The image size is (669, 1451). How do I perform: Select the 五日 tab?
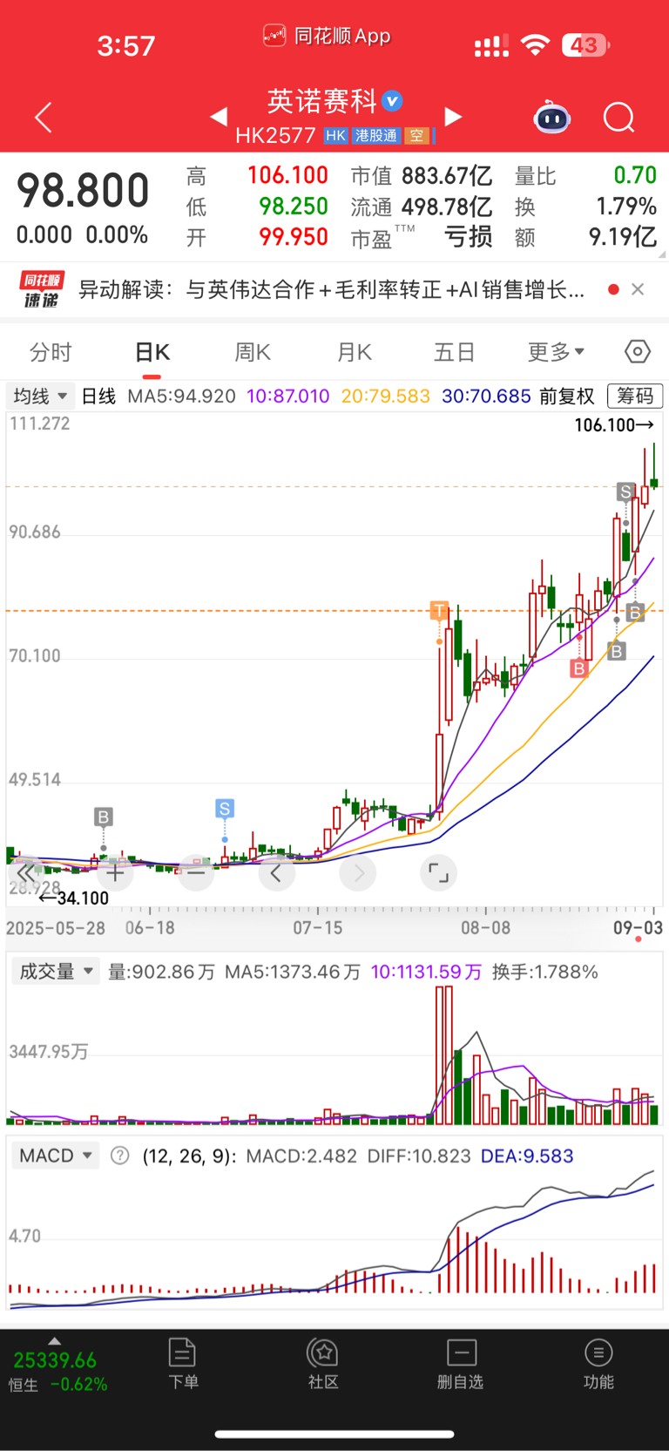click(x=455, y=352)
